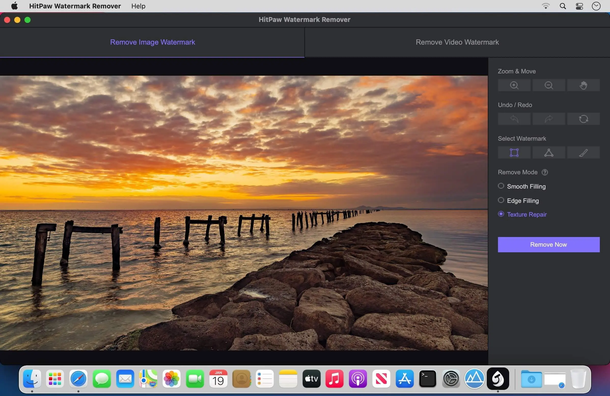610x396 pixels.
Task: Switch to Remove Image Watermark tab
Action: [153, 42]
